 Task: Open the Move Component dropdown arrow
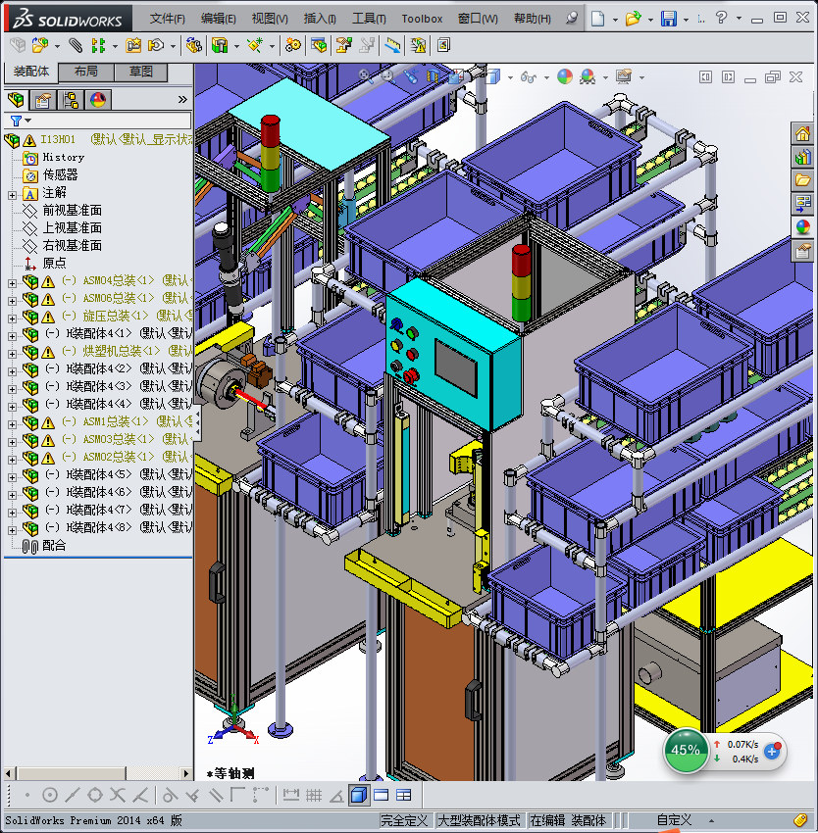click(x=173, y=47)
